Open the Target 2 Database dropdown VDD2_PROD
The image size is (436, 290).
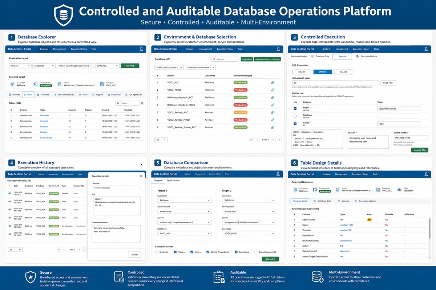point(249,234)
